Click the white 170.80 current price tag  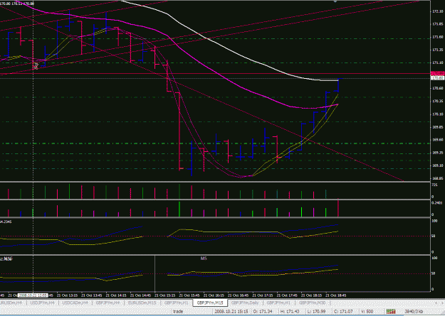click(437, 78)
